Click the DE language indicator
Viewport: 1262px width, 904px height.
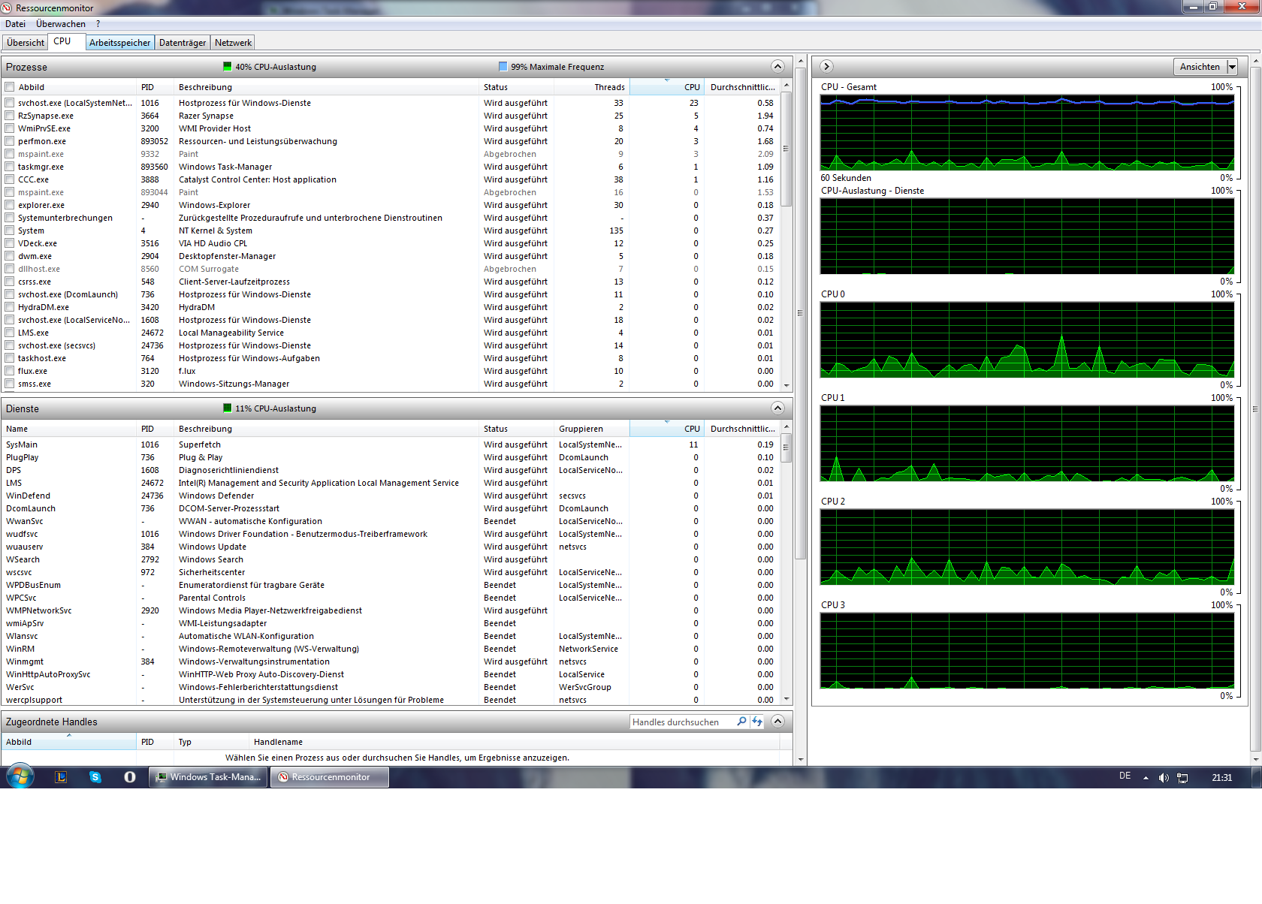pyautogui.click(x=1125, y=776)
